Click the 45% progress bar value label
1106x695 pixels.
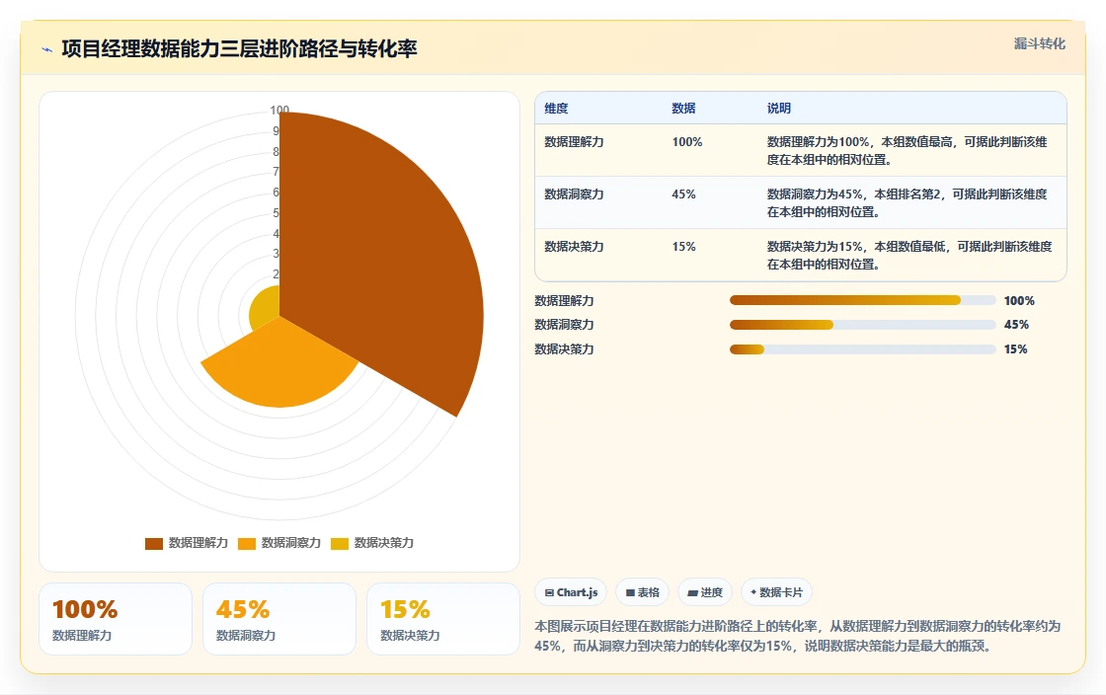click(x=1016, y=324)
